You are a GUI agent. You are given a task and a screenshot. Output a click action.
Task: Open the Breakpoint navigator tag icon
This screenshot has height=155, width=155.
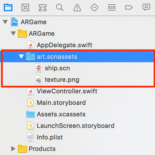(129, 7)
